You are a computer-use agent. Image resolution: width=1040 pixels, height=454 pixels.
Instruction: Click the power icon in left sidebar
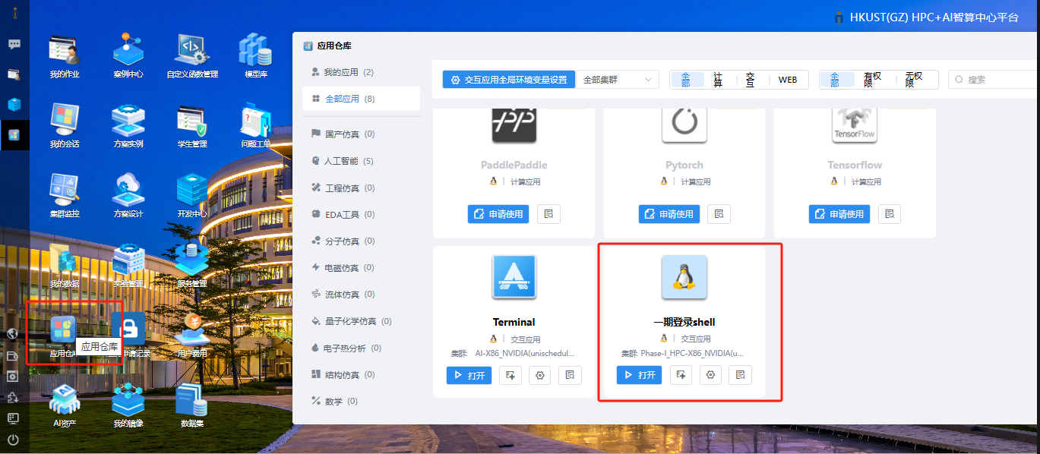pos(13,440)
